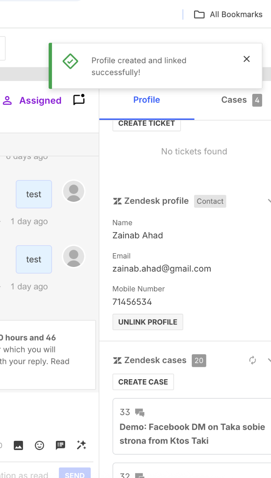Open the emoji picker
Viewport: 271px width, 478px height.
coord(39,445)
